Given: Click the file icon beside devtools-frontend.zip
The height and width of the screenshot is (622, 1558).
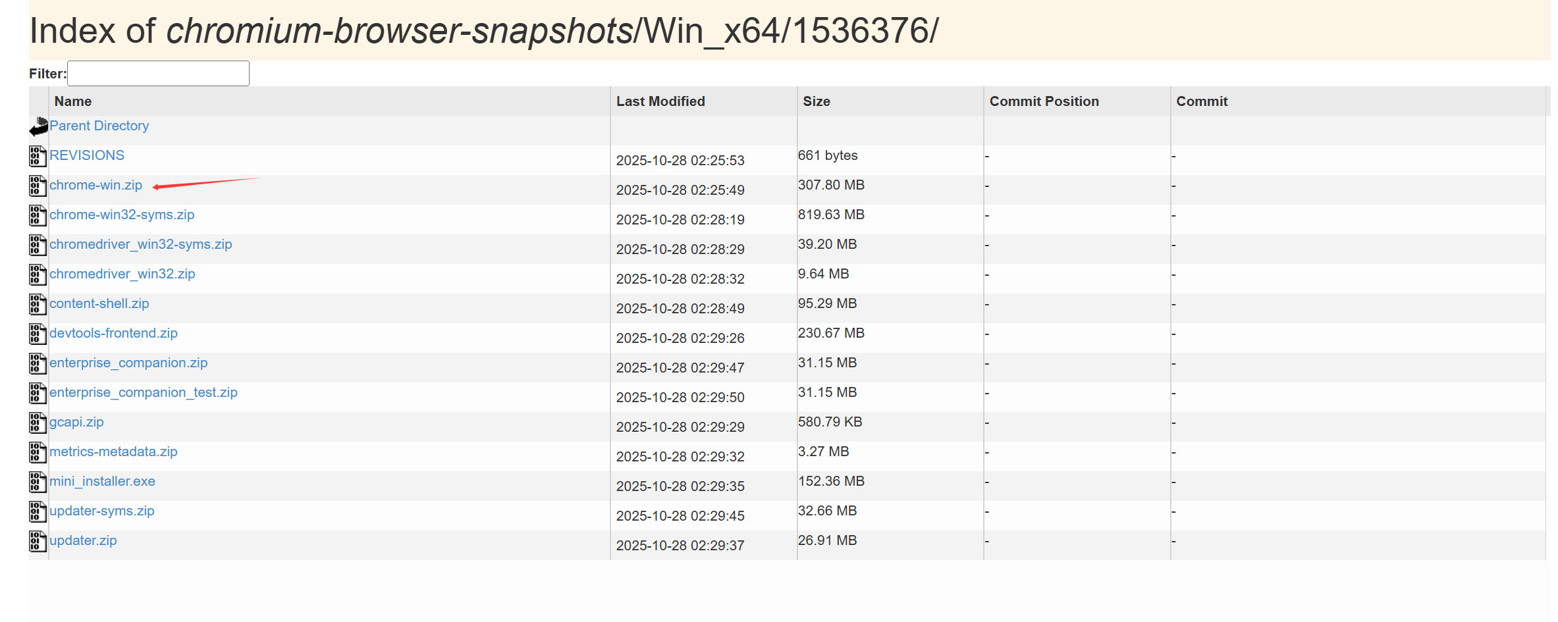Looking at the screenshot, I should tap(38, 334).
